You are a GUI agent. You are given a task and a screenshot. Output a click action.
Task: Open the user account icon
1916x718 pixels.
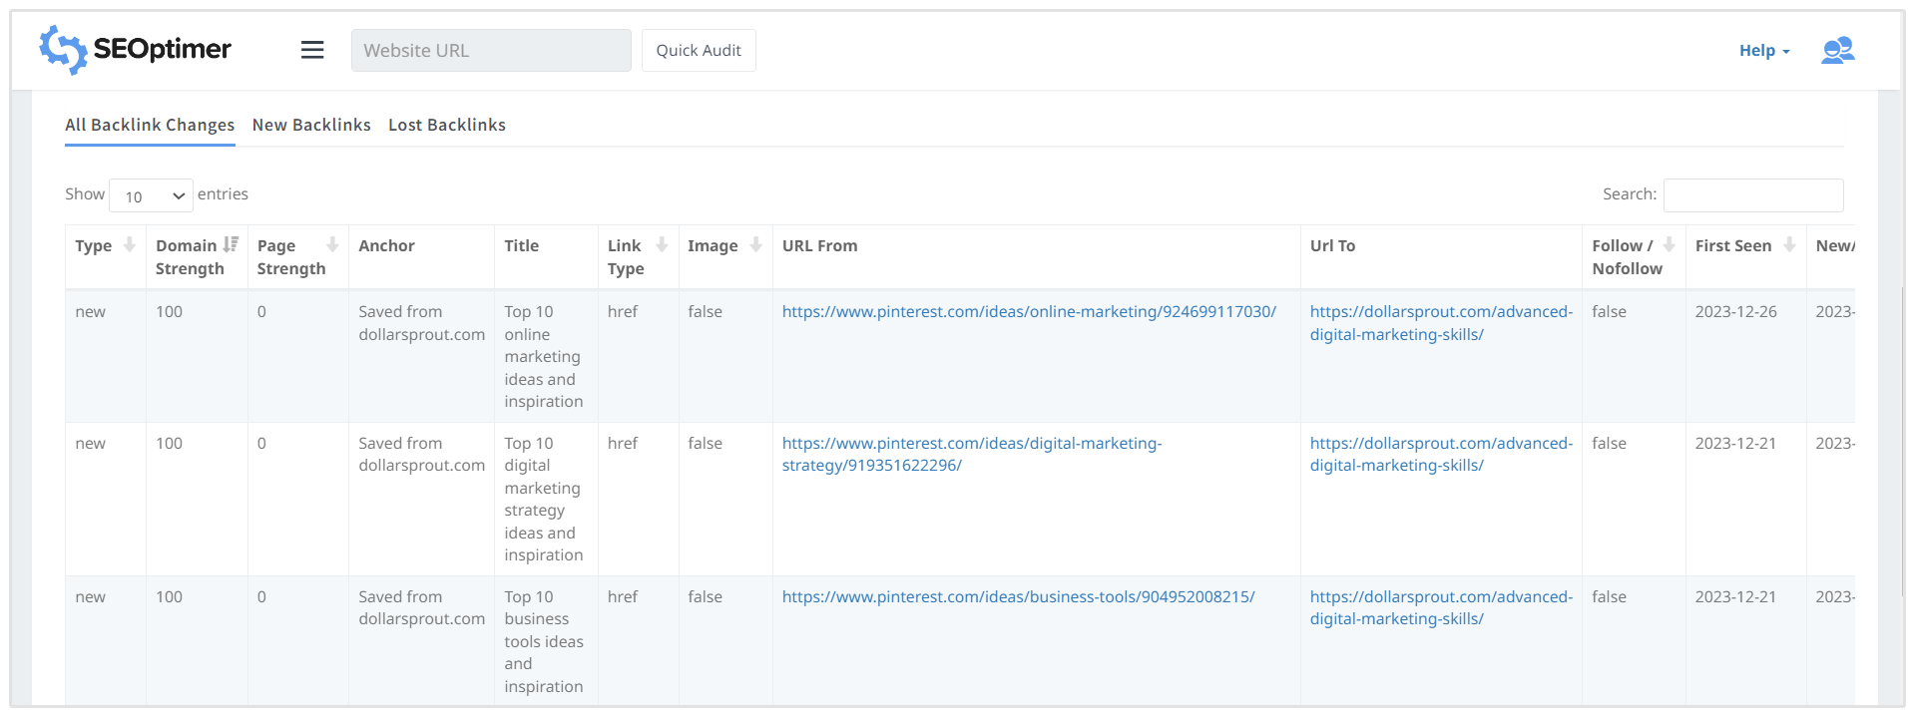pyautogui.click(x=1837, y=50)
